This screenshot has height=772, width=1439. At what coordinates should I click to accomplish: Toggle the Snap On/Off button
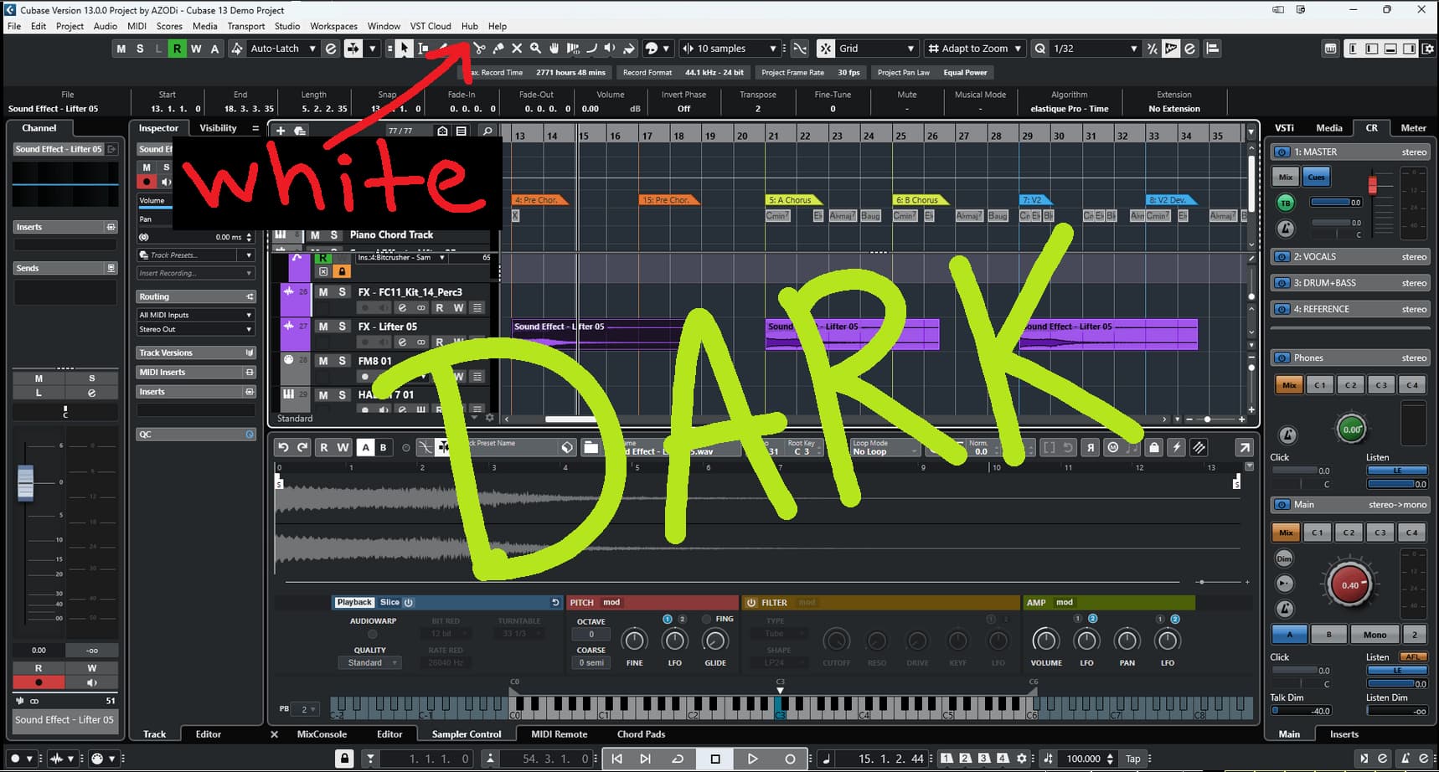826,49
